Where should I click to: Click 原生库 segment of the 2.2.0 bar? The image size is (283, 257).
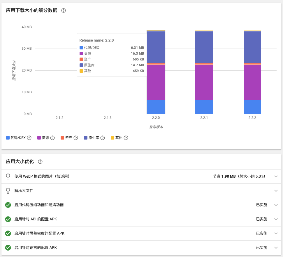coord(156,47)
